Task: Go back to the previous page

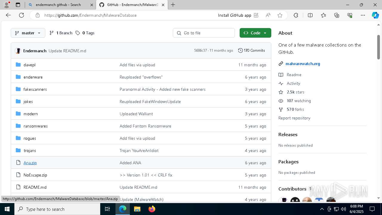Action: [8, 15]
